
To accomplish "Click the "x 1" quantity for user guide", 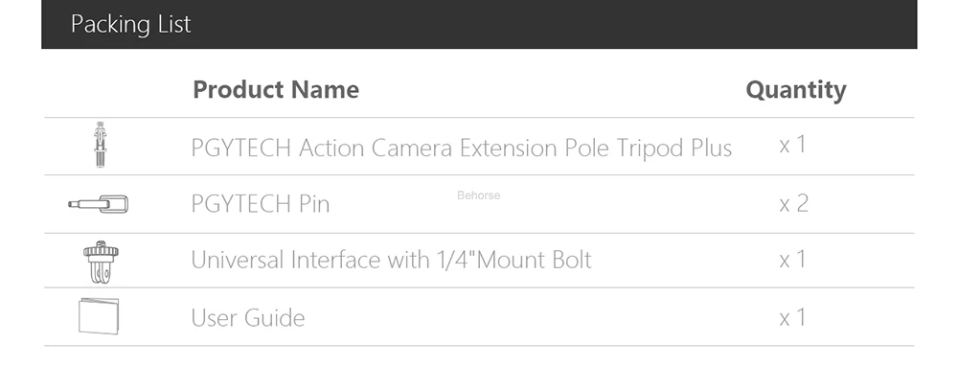I will click(x=792, y=317).
